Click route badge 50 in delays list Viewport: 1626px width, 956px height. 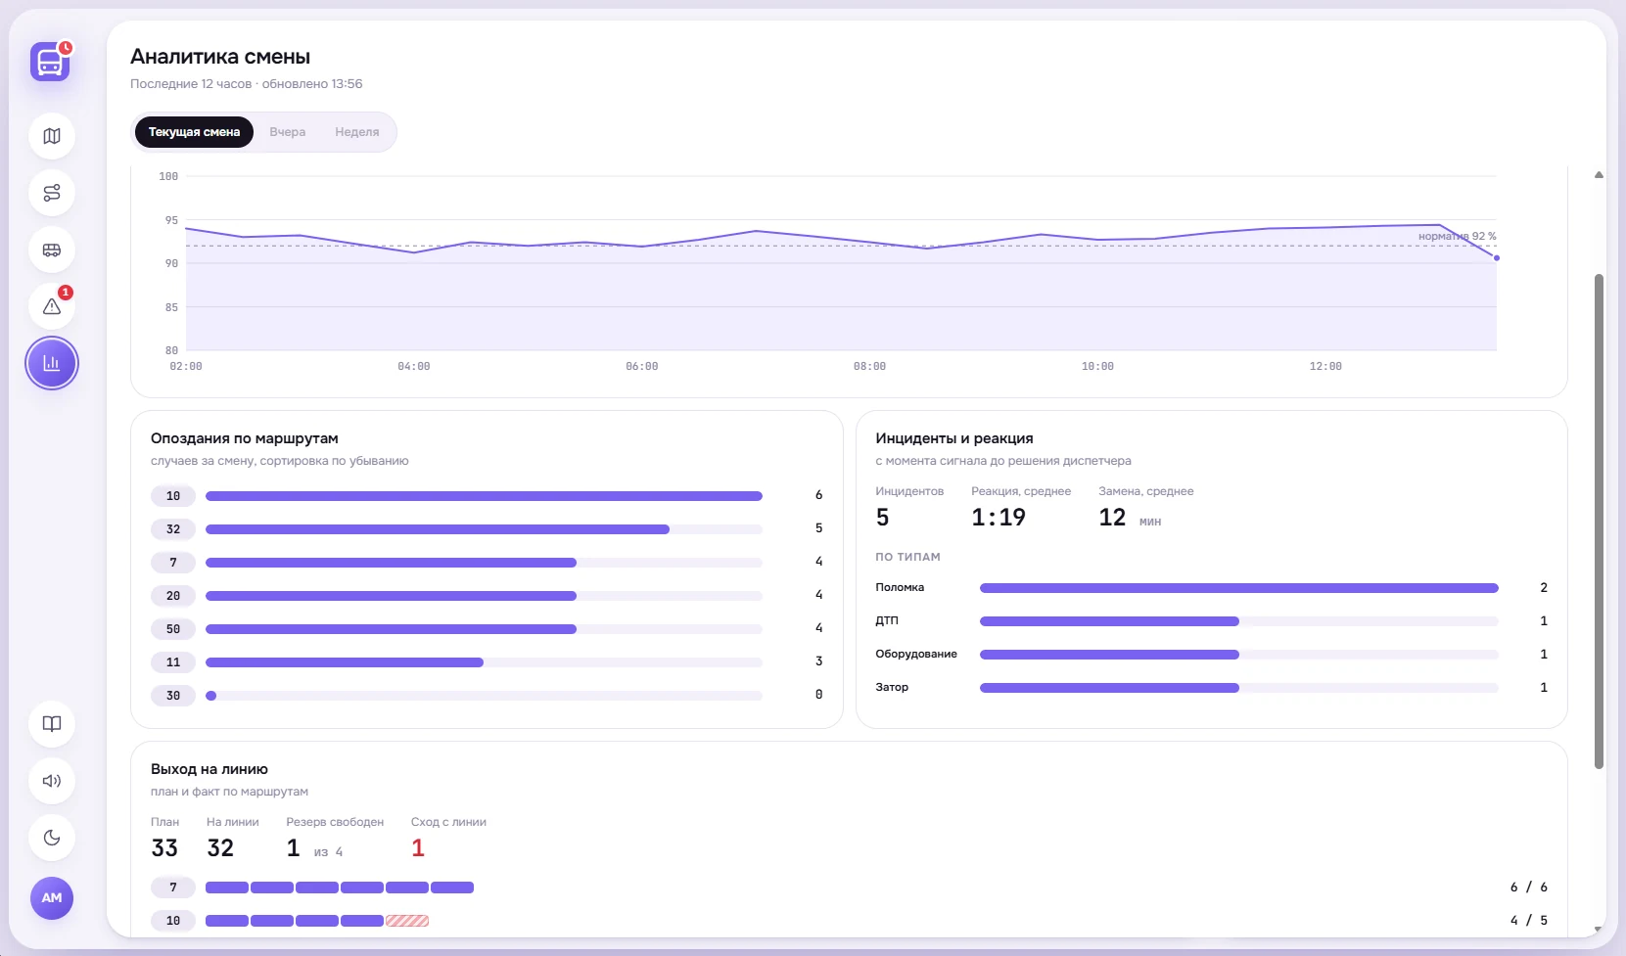point(173,629)
